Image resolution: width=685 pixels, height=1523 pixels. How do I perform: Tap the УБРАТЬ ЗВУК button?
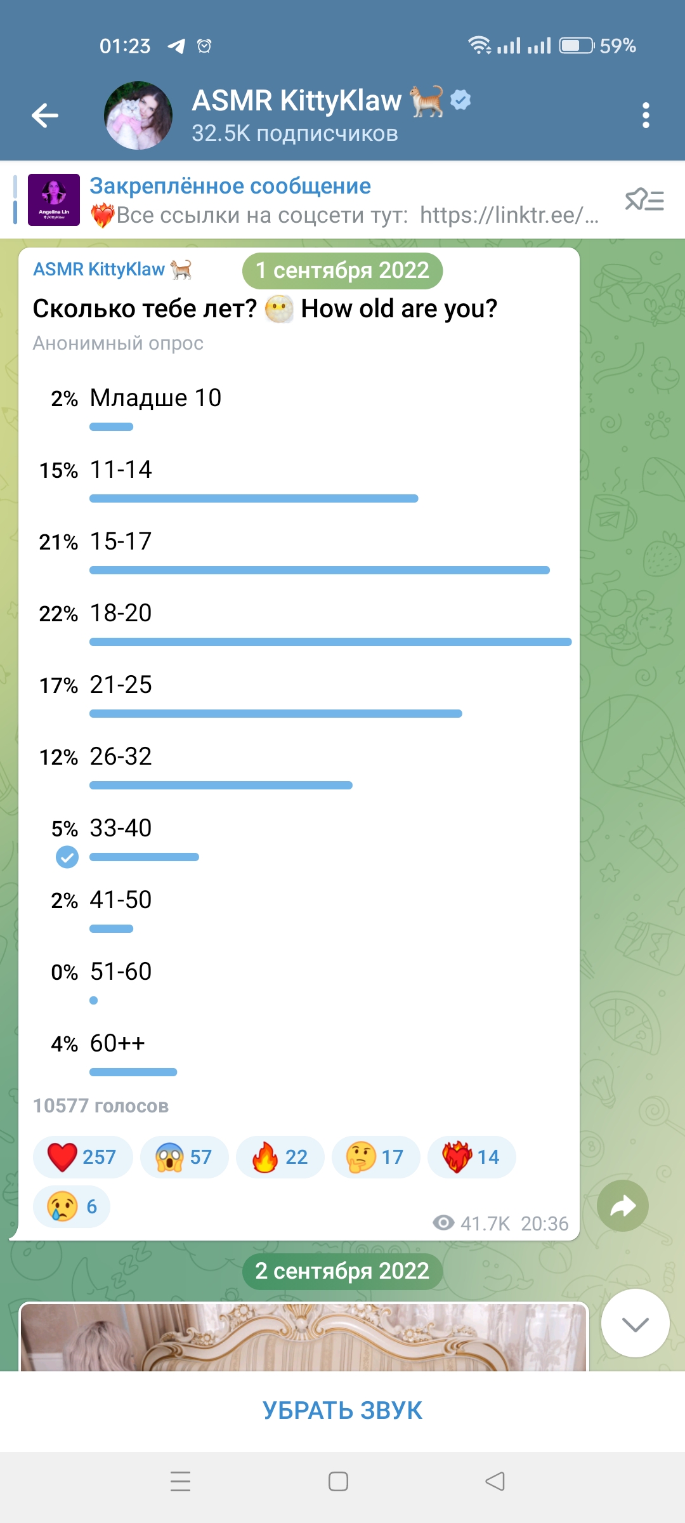point(342,1410)
